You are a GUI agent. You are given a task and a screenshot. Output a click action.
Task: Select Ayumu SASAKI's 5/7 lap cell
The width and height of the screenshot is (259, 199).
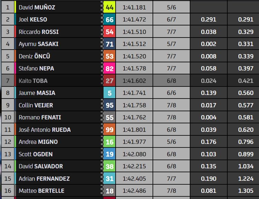(171, 44)
